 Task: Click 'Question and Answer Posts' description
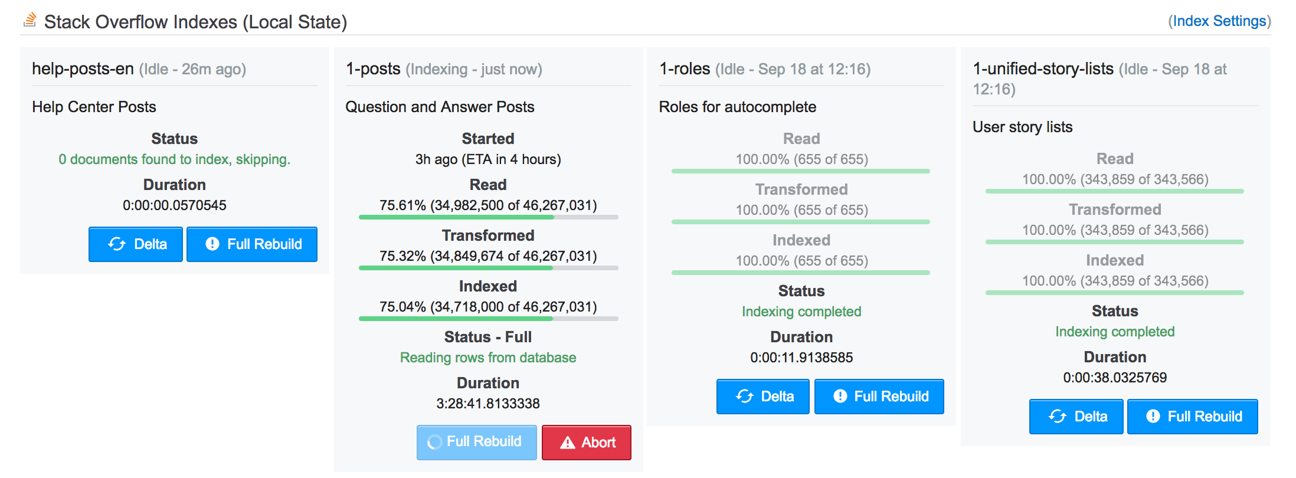tap(440, 107)
